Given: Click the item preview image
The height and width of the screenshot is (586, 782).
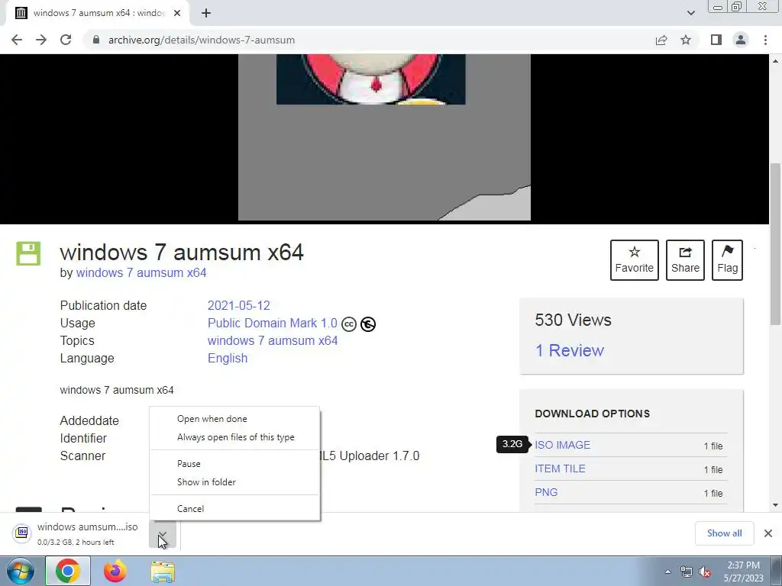Looking at the screenshot, I should (x=385, y=137).
